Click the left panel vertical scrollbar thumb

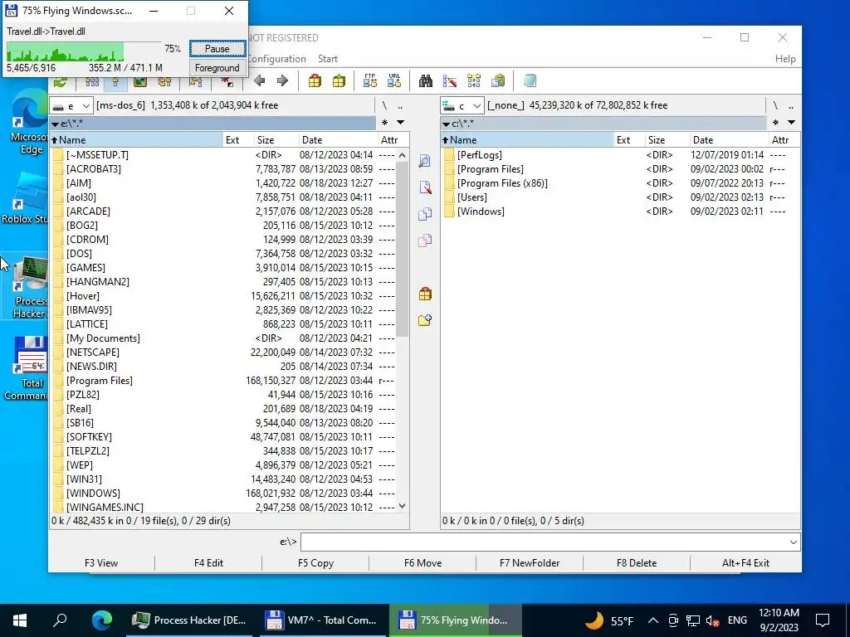[x=402, y=249]
